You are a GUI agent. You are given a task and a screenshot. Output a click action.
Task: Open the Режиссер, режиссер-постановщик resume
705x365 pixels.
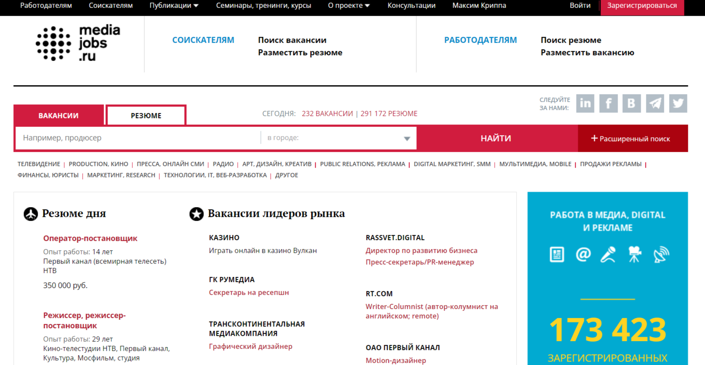point(84,320)
